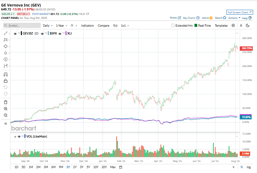Select the trend line drawing tool

click(6, 33)
